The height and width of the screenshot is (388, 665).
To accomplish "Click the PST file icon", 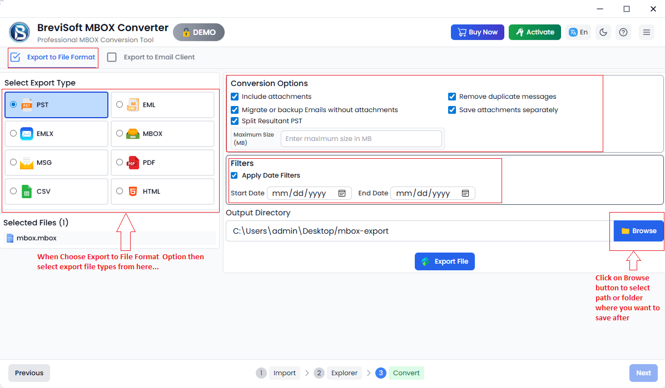I will click(x=27, y=104).
